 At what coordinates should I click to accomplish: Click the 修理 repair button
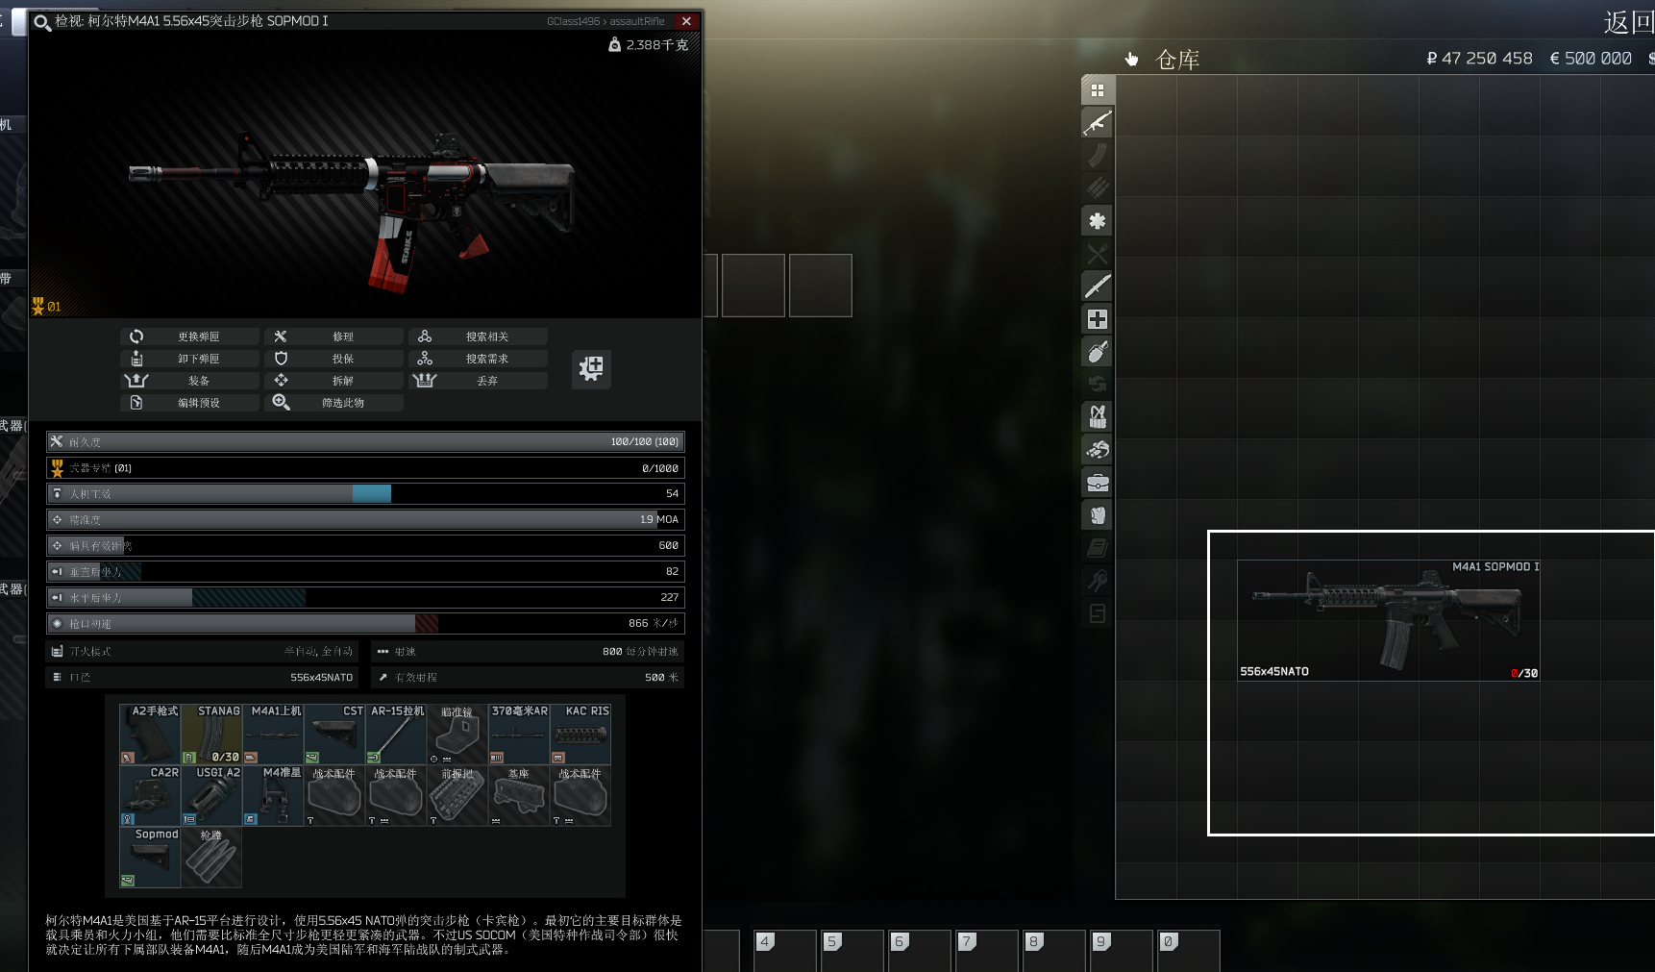pyautogui.click(x=333, y=336)
